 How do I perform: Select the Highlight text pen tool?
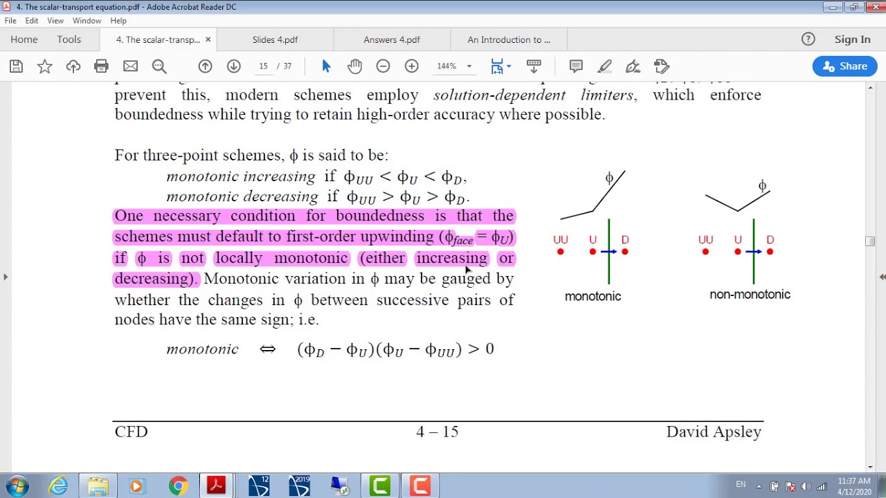[604, 66]
